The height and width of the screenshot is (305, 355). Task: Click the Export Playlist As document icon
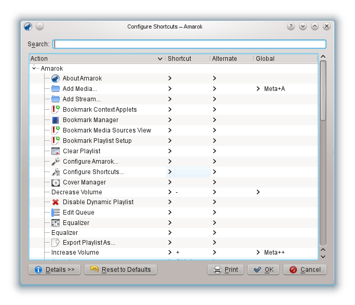pos(56,243)
